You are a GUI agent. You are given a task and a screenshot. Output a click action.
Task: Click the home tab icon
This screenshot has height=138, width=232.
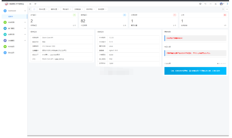(x=34, y=9)
